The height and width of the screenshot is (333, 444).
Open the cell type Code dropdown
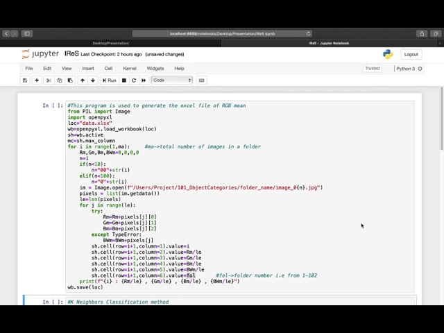[172, 80]
